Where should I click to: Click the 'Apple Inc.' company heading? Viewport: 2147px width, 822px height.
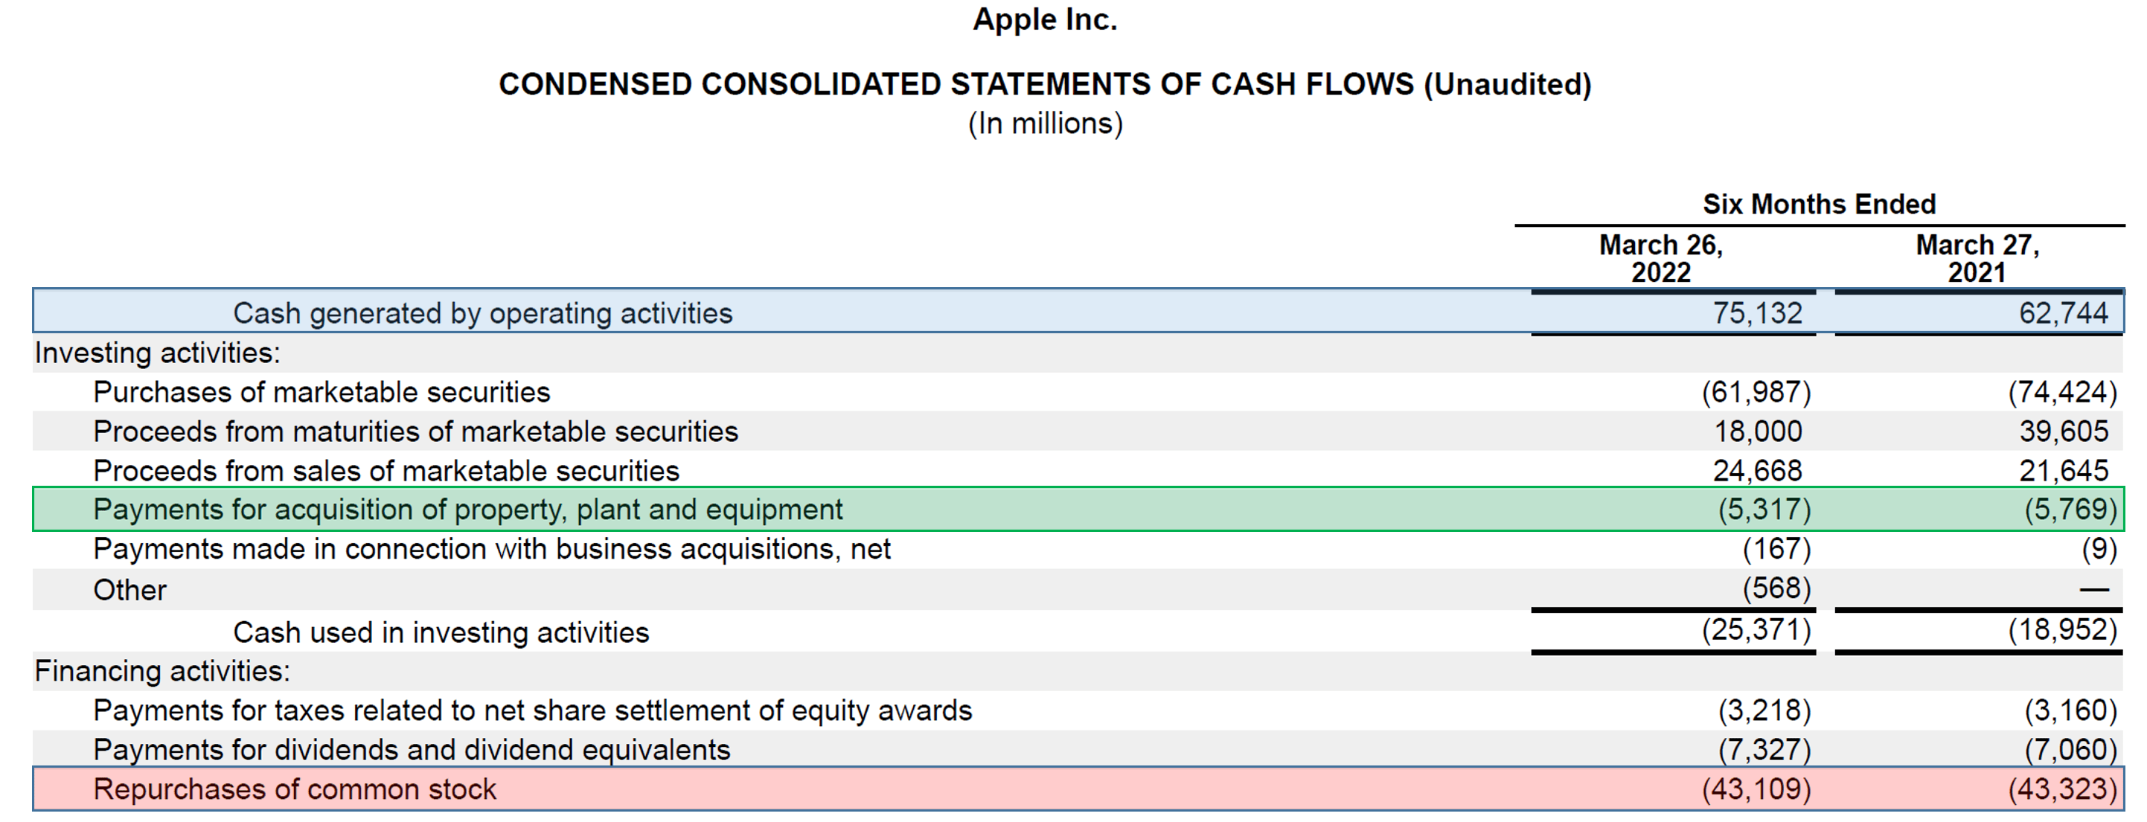click(1044, 20)
